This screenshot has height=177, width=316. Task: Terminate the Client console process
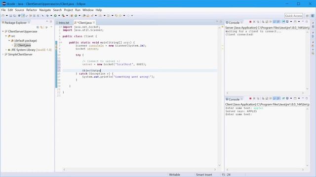[250, 98]
